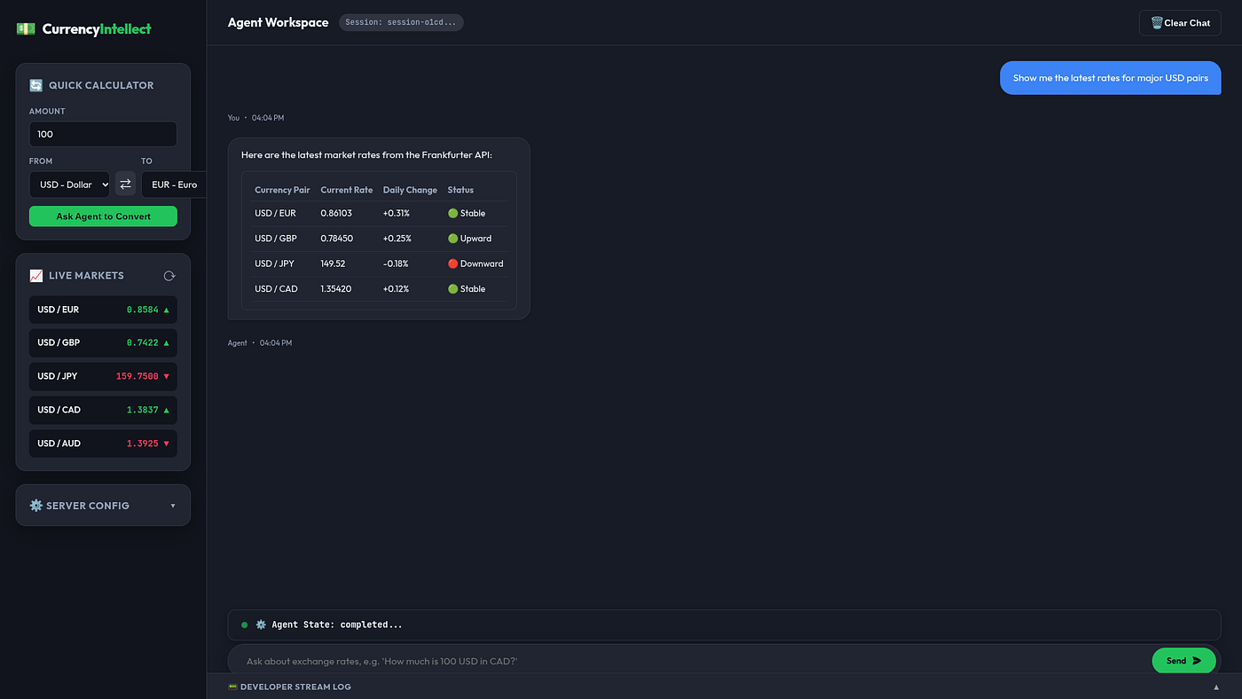Viewport: 1242px width, 699px height.
Task: Open the From currency dropdown
Action: [69, 185]
